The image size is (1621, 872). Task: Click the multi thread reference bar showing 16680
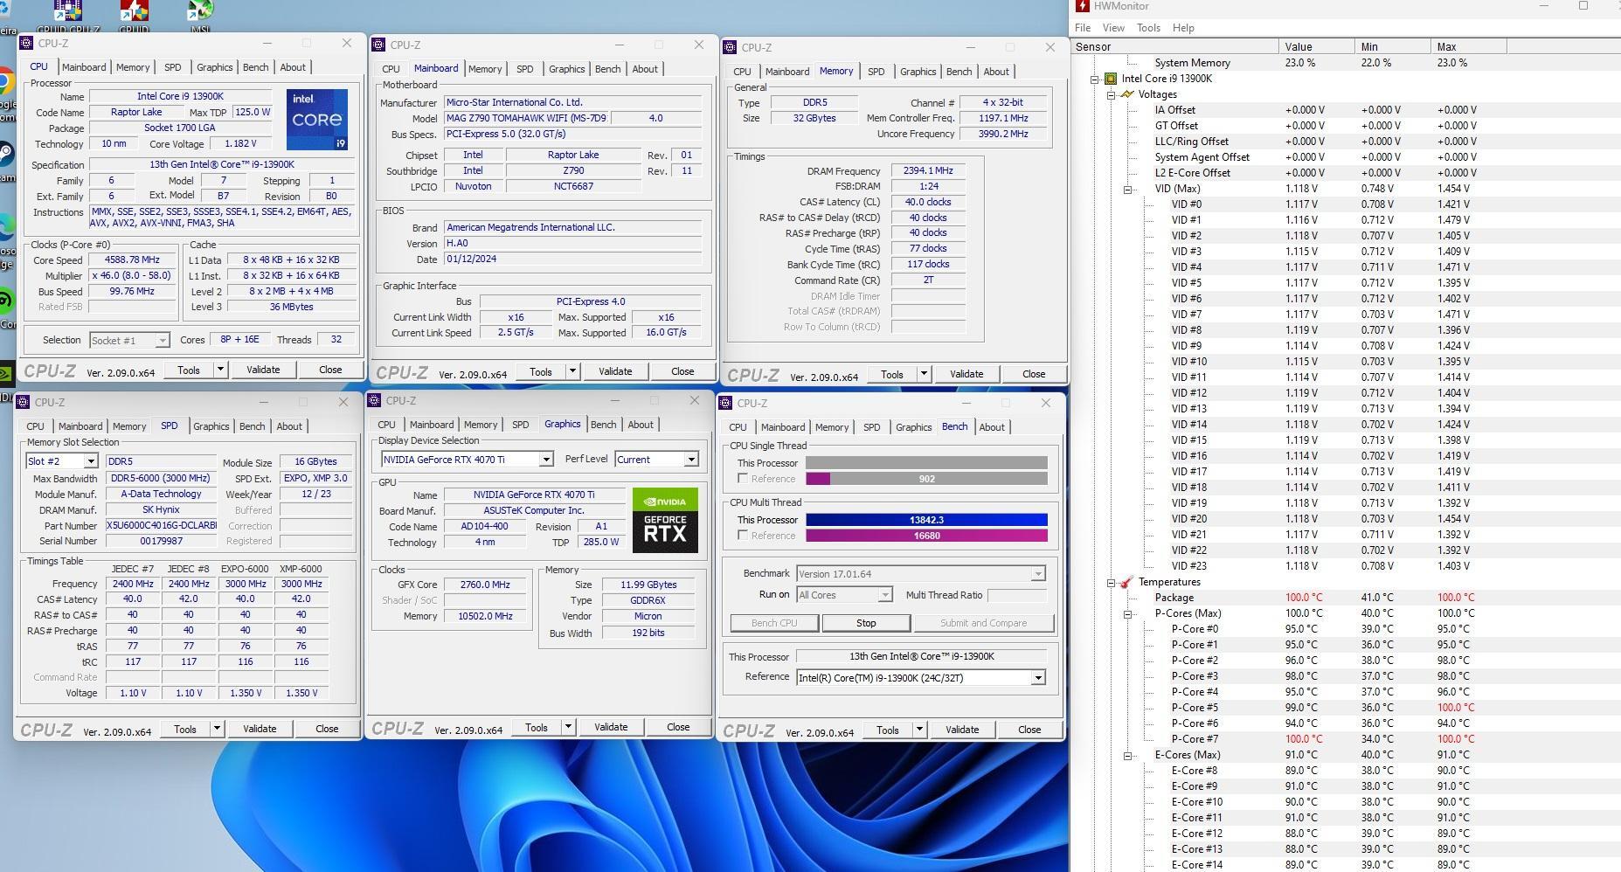(x=926, y=536)
